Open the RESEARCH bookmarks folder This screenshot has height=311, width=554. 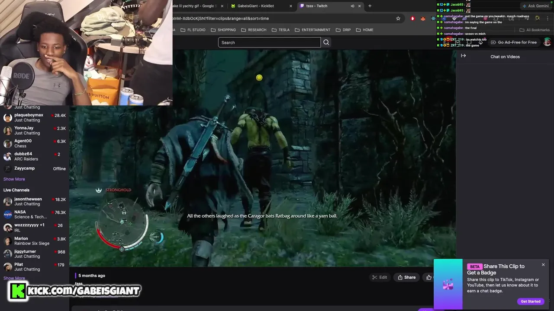(254, 30)
